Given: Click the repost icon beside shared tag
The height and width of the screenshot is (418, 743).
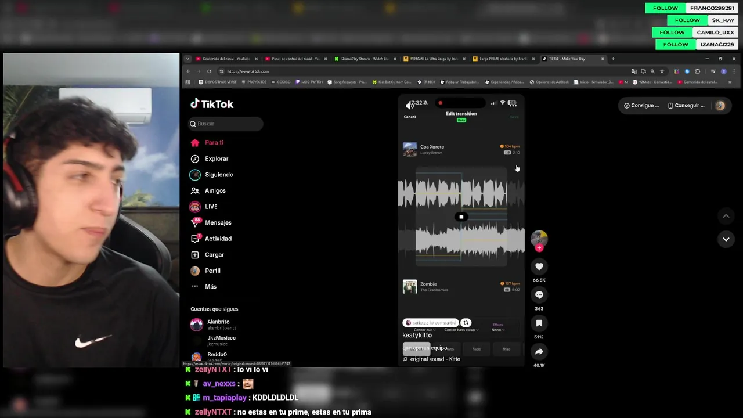Looking at the screenshot, I should pos(466,323).
